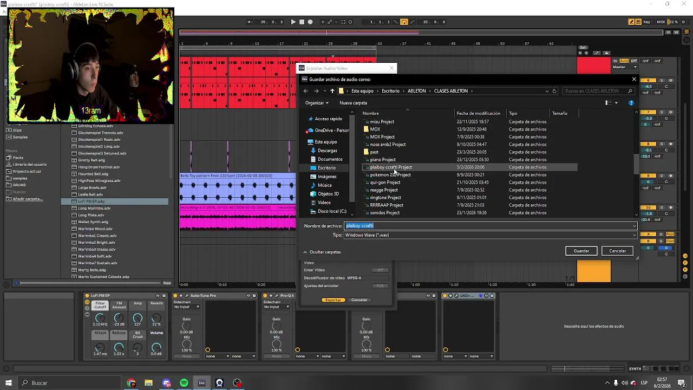Go forward in the save dialog
This screenshot has height=390, width=693.
click(316, 91)
